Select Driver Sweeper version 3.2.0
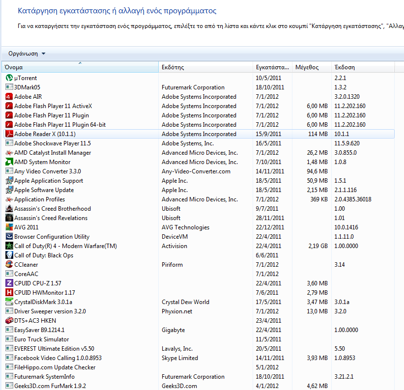Image resolution: width=404 pixels, height=390 pixels. point(50,311)
